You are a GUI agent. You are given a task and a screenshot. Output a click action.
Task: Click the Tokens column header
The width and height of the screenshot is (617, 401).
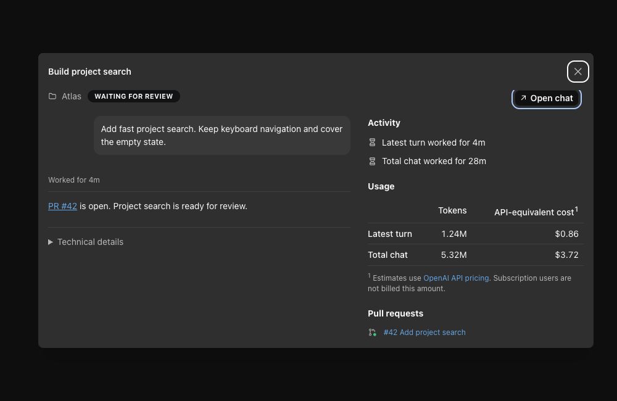(452, 210)
